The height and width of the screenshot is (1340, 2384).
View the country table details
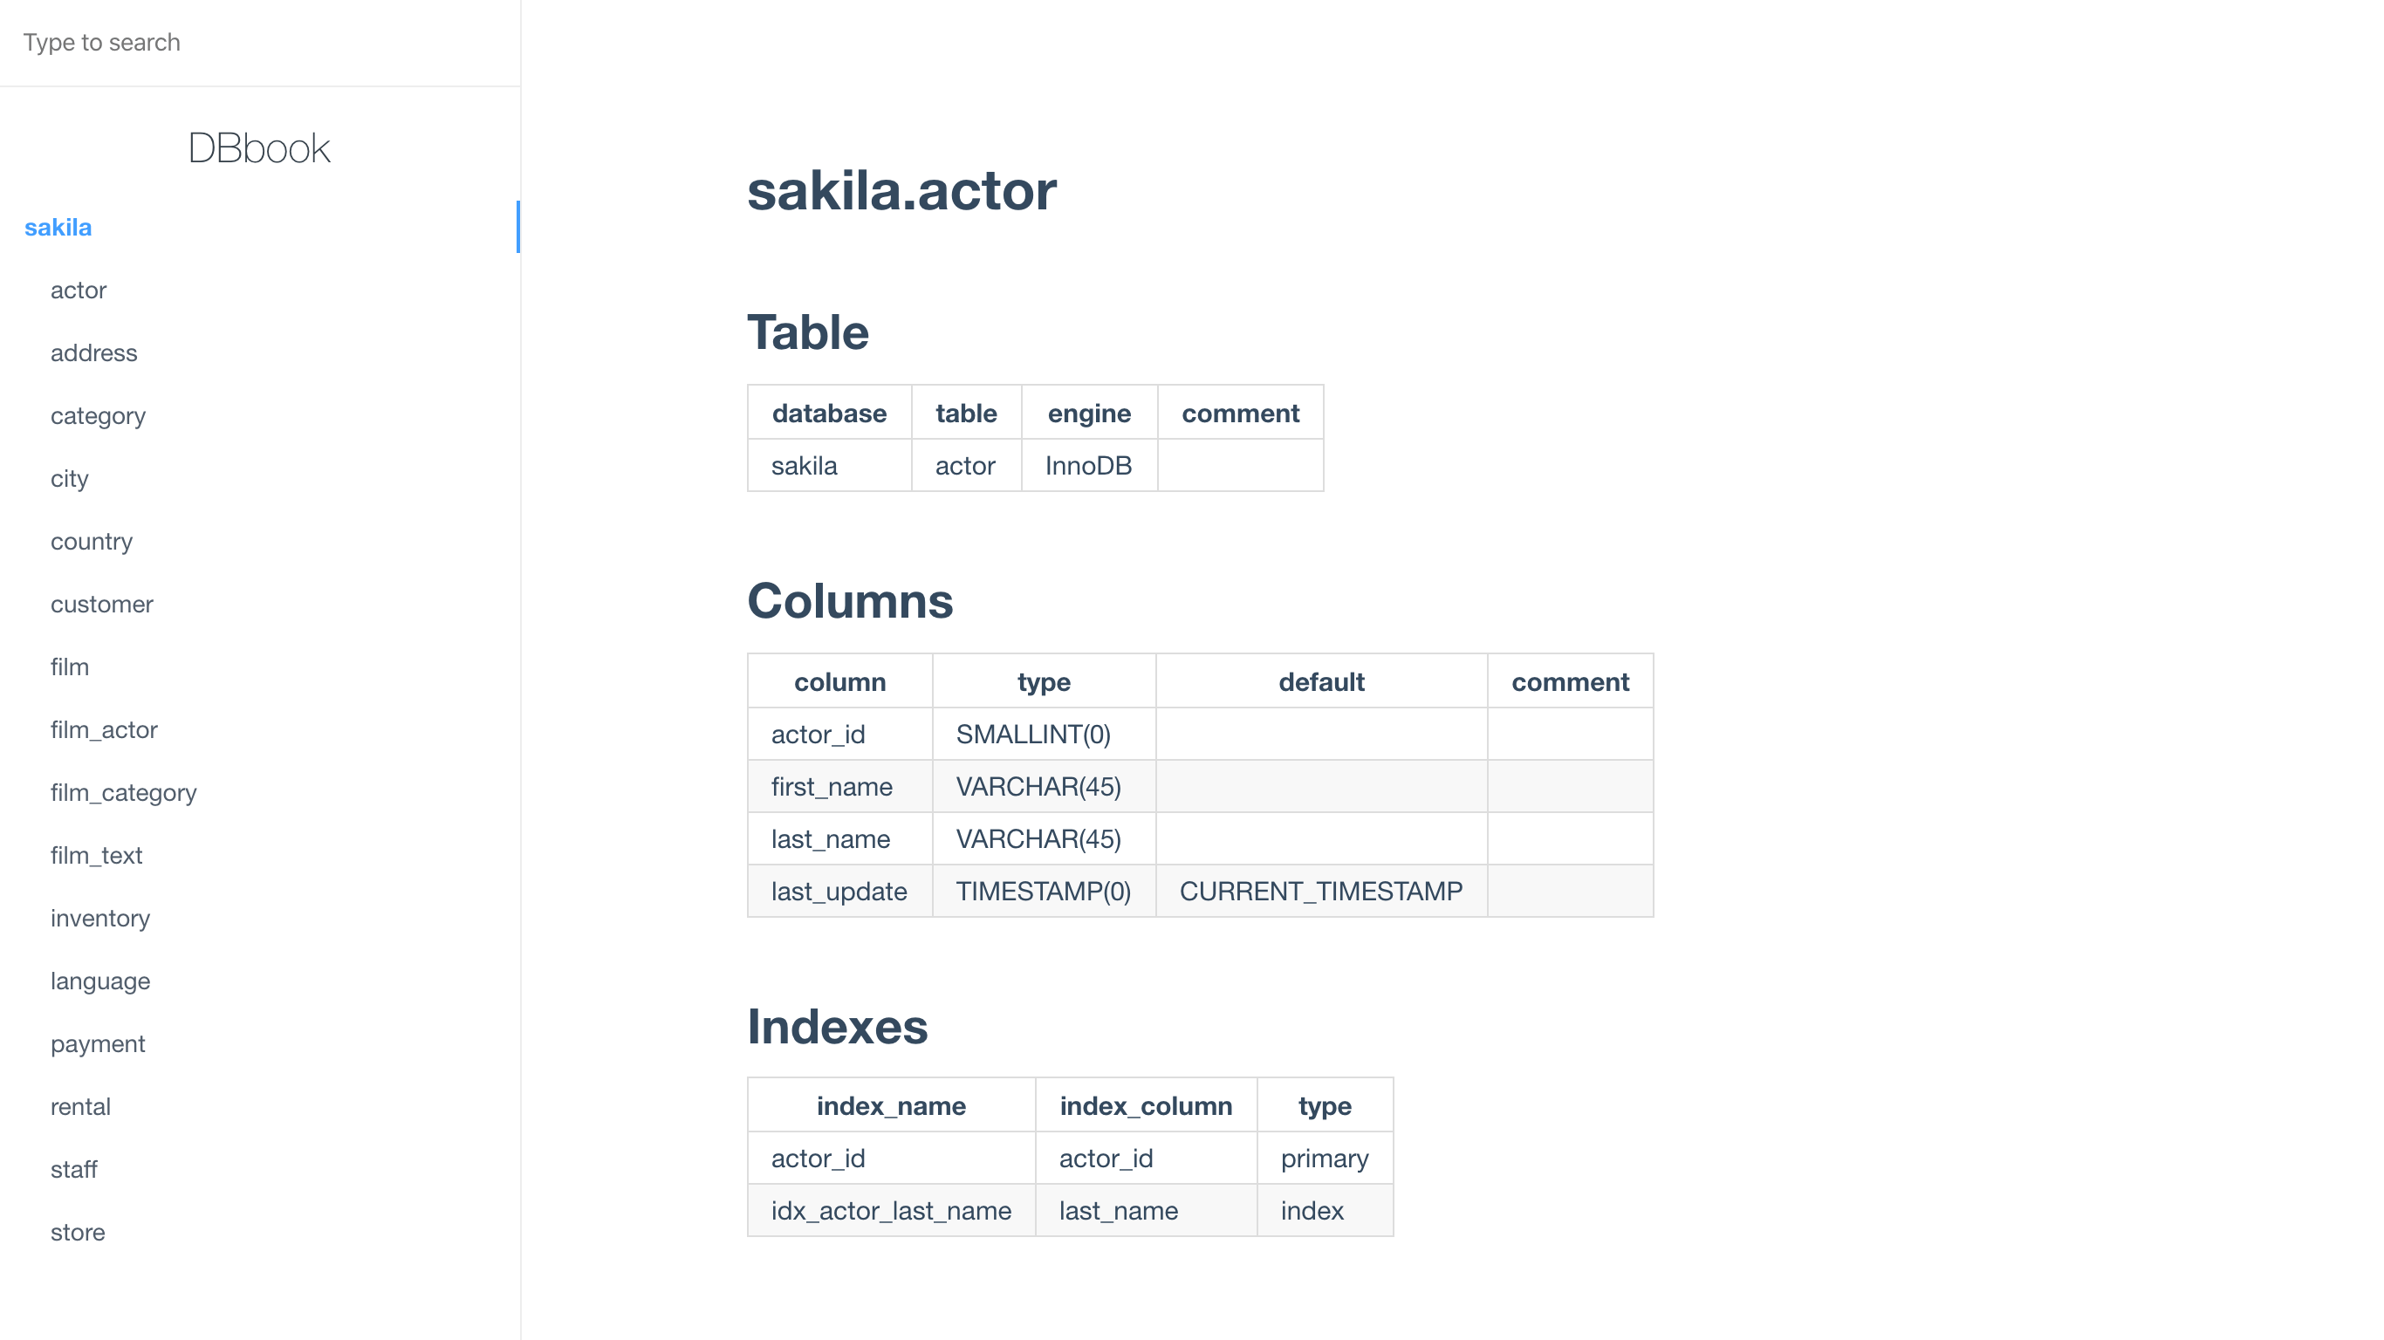[91, 542]
